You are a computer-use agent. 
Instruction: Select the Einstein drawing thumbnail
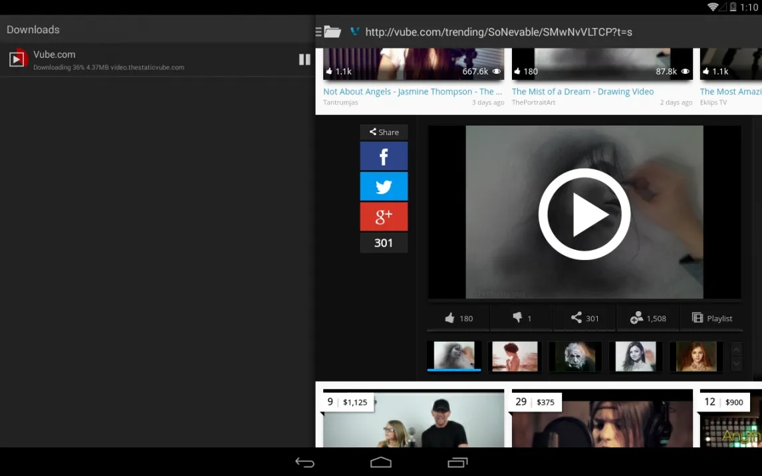coord(575,356)
